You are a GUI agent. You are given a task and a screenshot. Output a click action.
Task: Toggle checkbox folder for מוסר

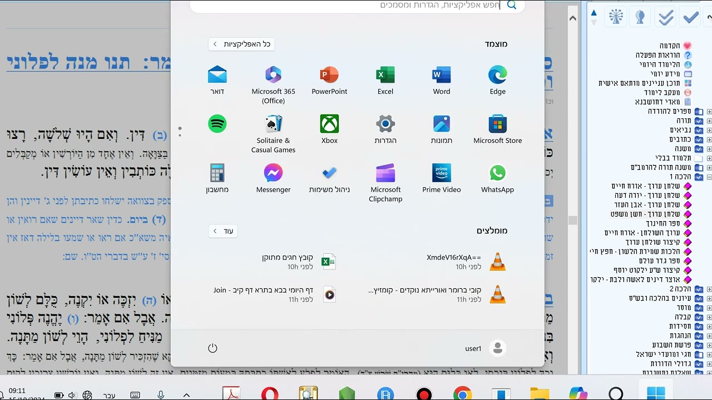[x=699, y=308]
